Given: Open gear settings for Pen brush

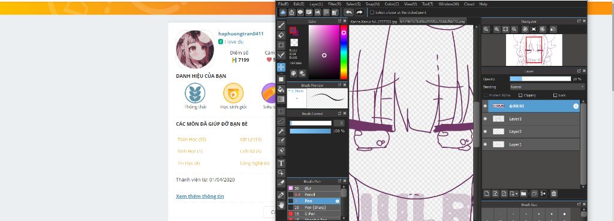Looking at the screenshot, I should point(337,201).
